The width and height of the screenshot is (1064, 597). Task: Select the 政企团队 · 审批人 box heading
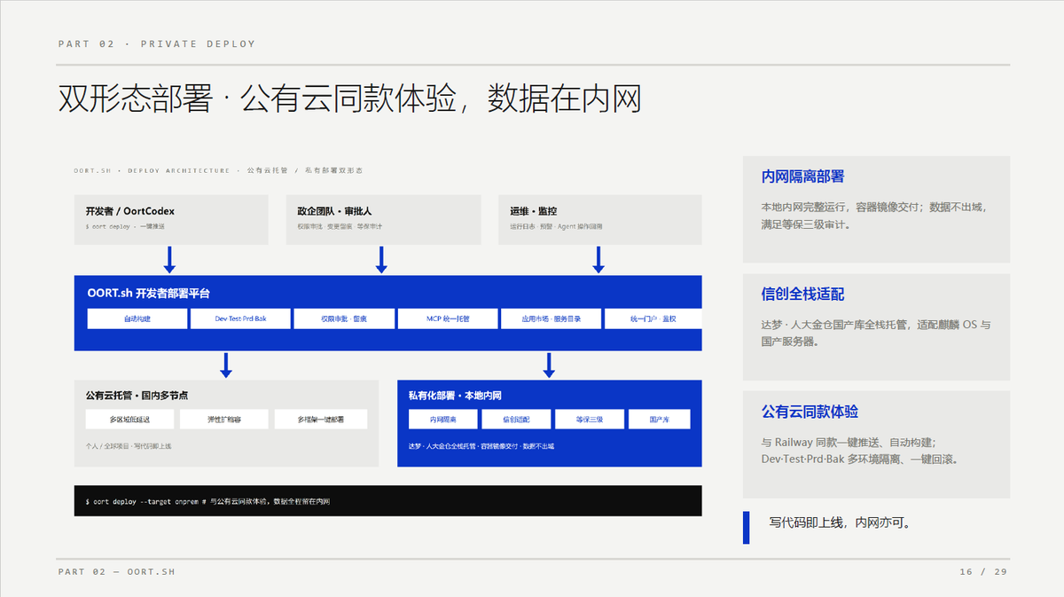coord(334,211)
